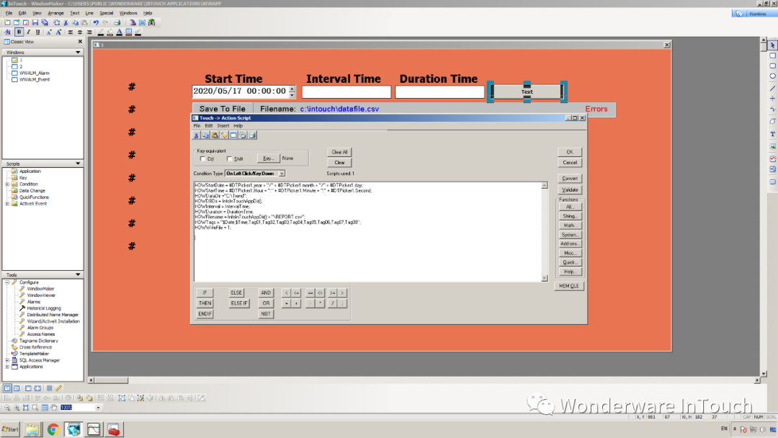Enable the Shift key equivalent checkbox

[230, 158]
